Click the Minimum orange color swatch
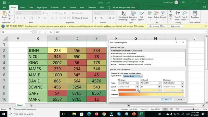 click(127, 90)
